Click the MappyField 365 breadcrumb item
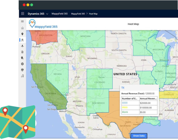The width and height of the screenshot is (178, 140). (x=78, y=14)
